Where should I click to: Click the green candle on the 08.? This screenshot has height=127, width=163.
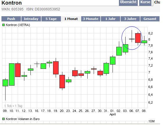click(144, 42)
